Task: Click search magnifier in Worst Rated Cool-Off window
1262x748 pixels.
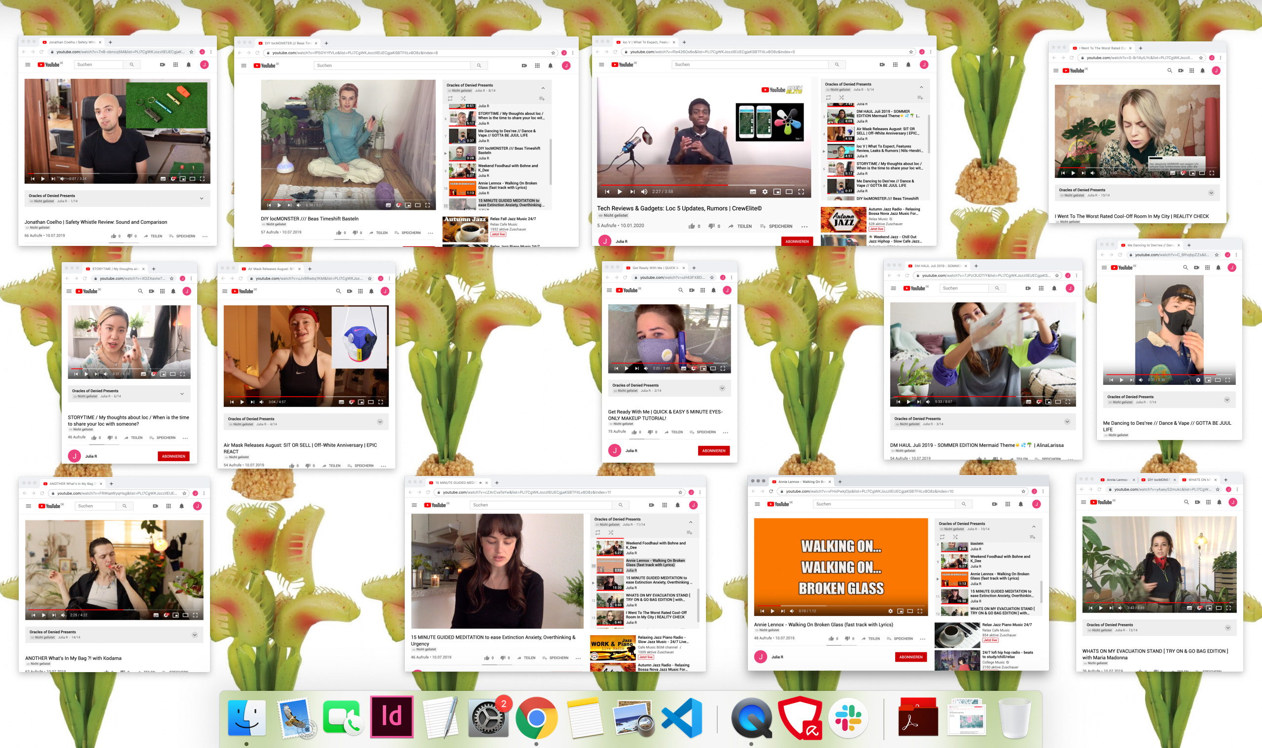Action: pos(1169,70)
